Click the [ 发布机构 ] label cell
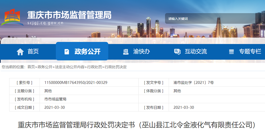This screenshot has width=265, height=132. [25, 99]
